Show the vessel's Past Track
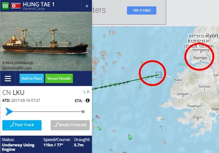Viewport: 219px width, 153px height. pyautogui.click(x=22, y=125)
